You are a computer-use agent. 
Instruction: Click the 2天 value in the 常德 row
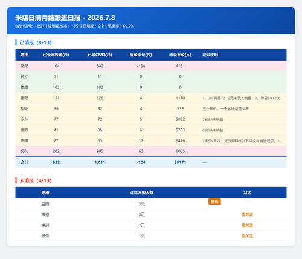point(142,215)
